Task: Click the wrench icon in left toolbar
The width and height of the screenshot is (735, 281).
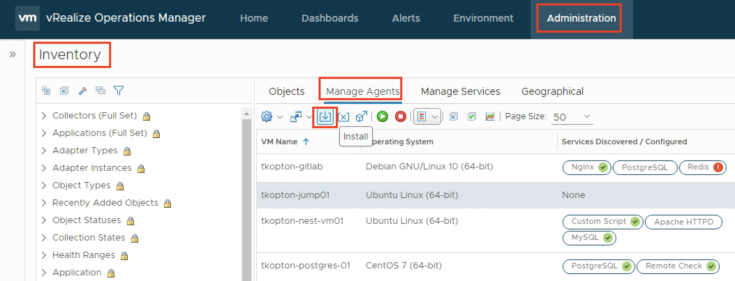Action: (x=82, y=91)
